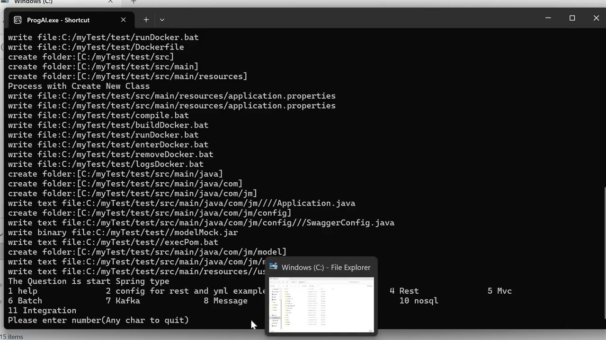Image resolution: width=606 pixels, height=340 pixels.
Task: Click the removeDocker.bat write line
Action: (x=111, y=154)
